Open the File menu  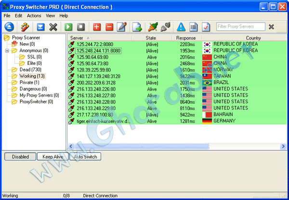[x=7, y=16]
